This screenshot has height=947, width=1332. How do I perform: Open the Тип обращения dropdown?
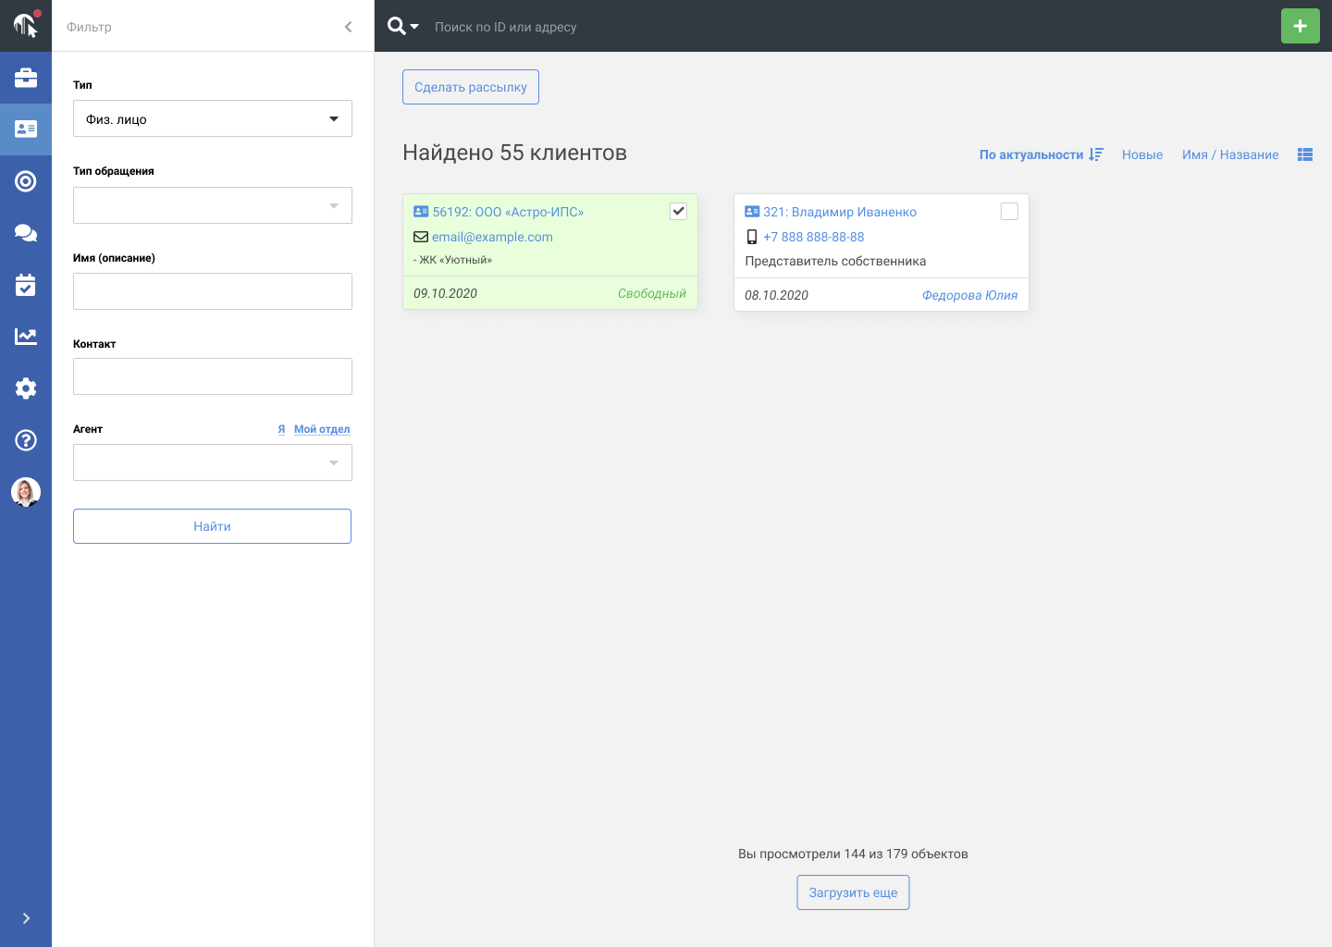pyautogui.click(x=213, y=205)
